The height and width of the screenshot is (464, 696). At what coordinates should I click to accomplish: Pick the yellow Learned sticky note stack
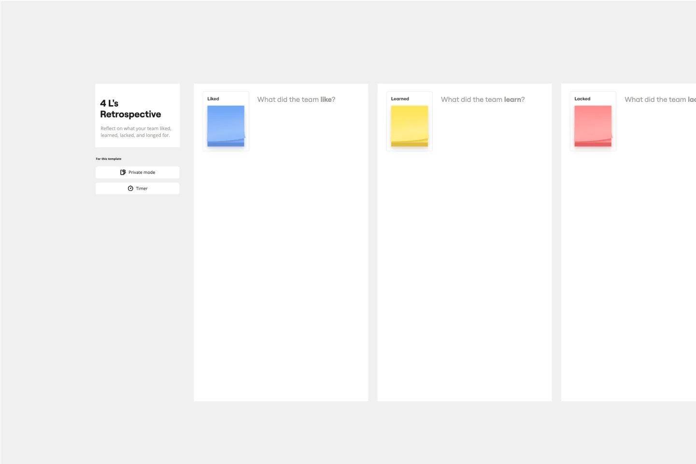click(x=410, y=126)
